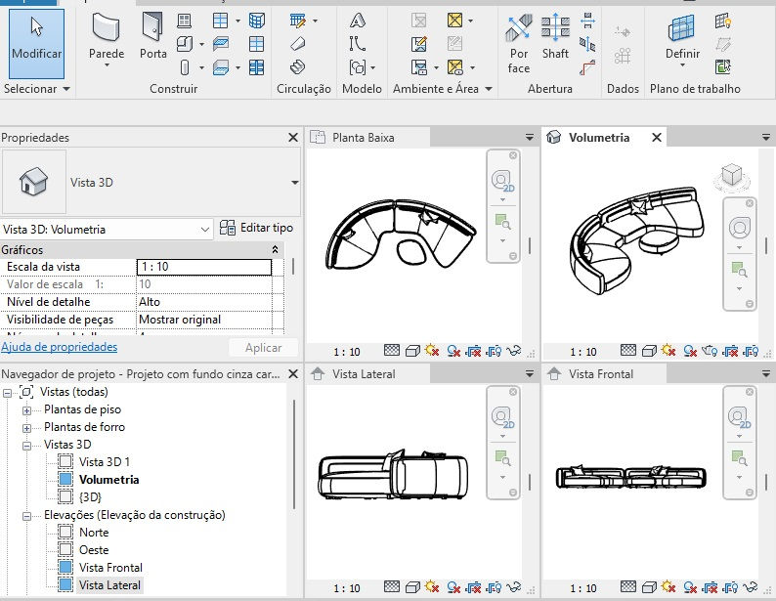Click the Properties panel vertical scrollbar
Screen dimensions: 776x601
pos(293,267)
